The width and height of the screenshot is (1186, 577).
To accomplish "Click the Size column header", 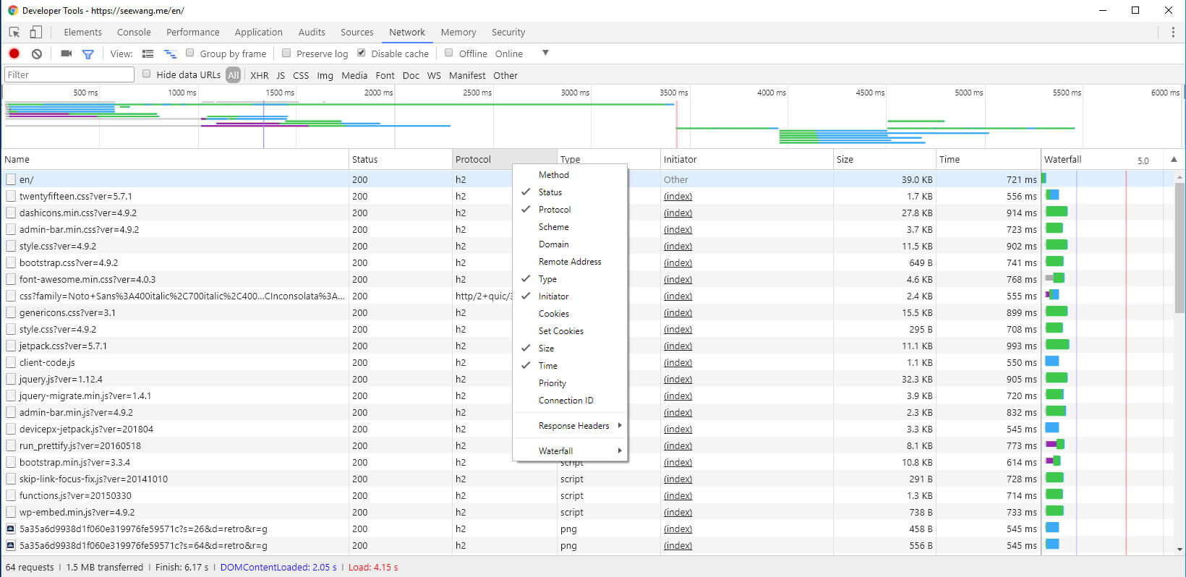I will [x=884, y=160].
